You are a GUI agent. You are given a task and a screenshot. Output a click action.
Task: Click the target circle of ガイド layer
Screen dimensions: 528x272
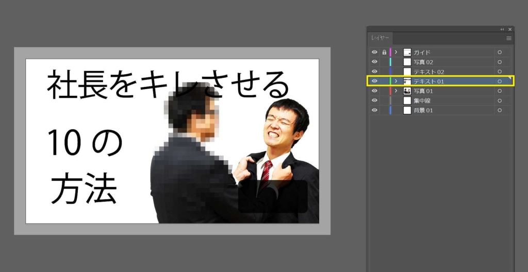tap(500, 53)
